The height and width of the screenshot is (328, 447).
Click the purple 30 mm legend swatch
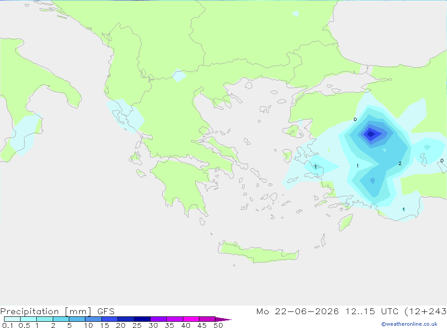click(x=158, y=319)
